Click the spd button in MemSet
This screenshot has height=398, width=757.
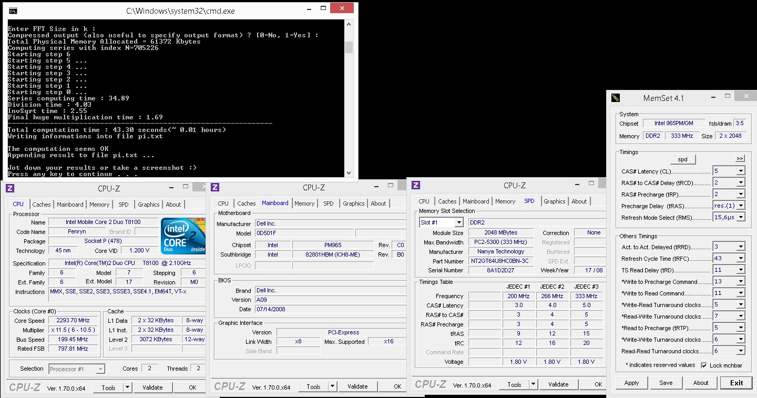(x=683, y=159)
